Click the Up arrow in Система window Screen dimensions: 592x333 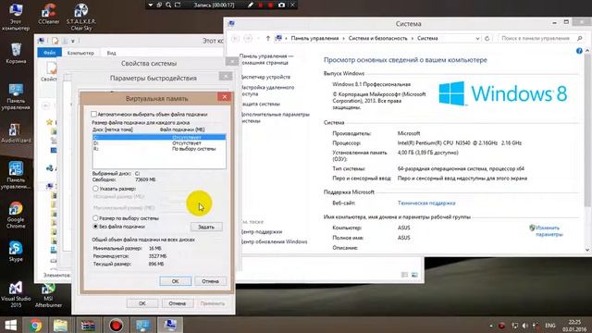pos(267,38)
